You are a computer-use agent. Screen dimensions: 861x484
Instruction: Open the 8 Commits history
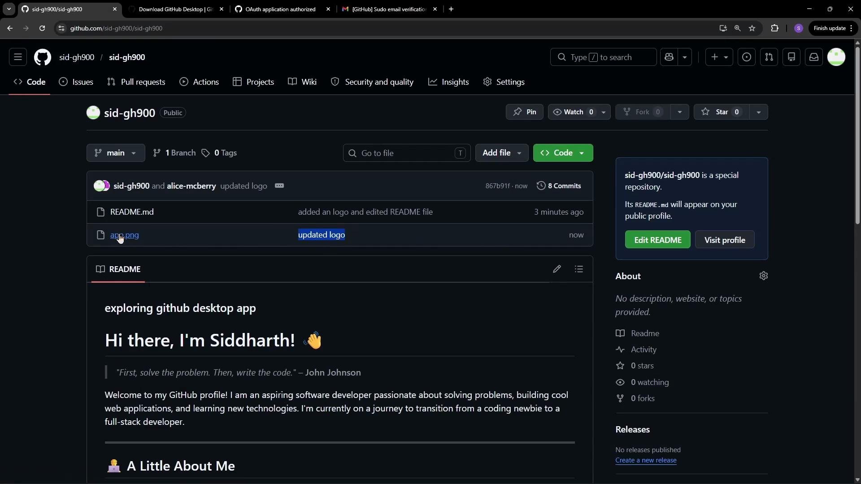coord(559,186)
